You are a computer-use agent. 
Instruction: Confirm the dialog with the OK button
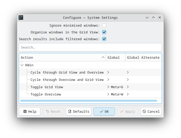click(x=104, y=111)
